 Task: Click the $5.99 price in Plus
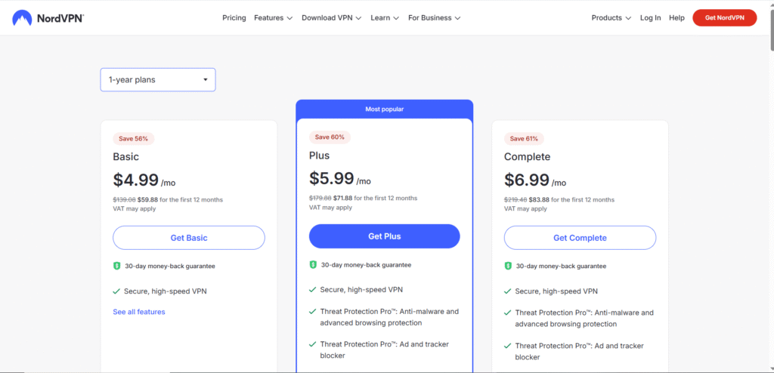click(x=332, y=179)
